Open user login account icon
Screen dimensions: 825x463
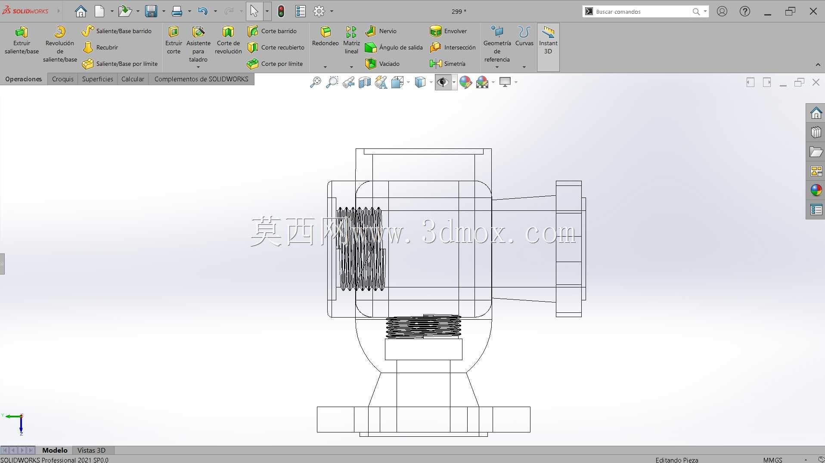(x=722, y=12)
